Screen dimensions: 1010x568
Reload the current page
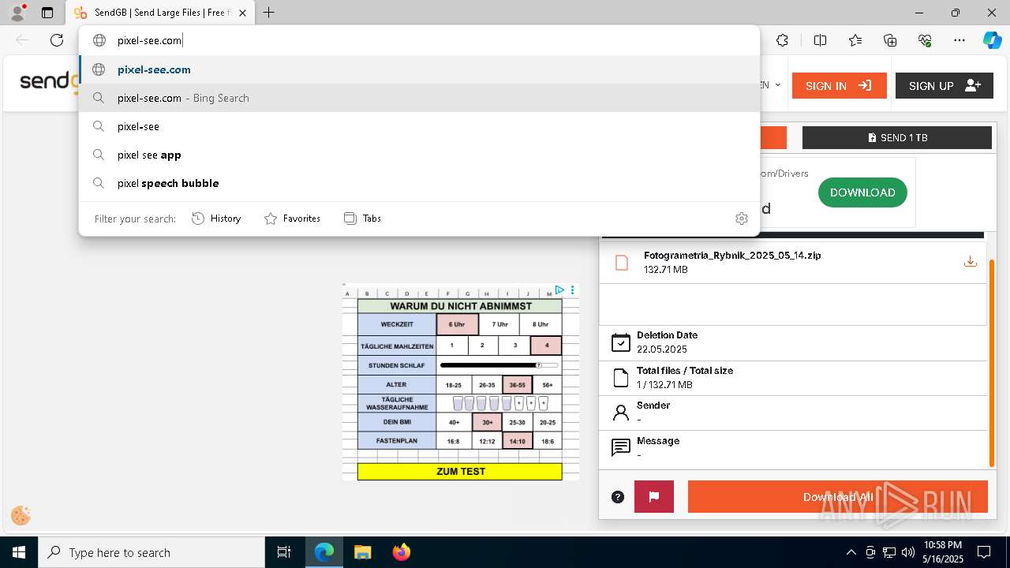57,40
